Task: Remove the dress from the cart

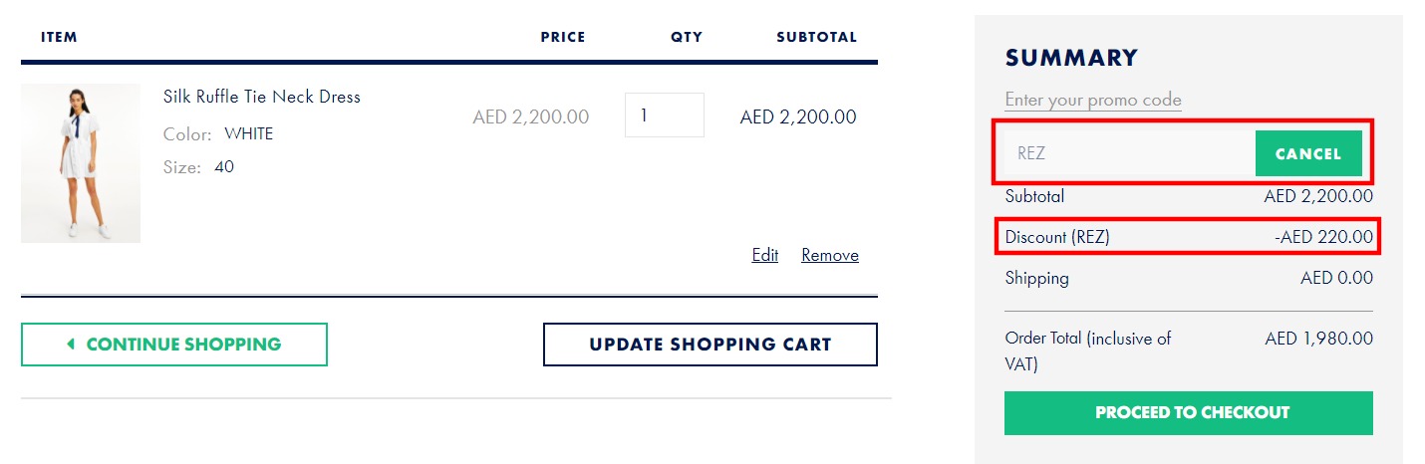Action: coord(830,255)
